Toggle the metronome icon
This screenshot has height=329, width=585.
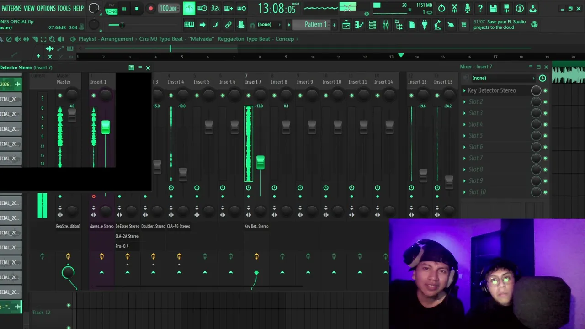pos(189,8)
